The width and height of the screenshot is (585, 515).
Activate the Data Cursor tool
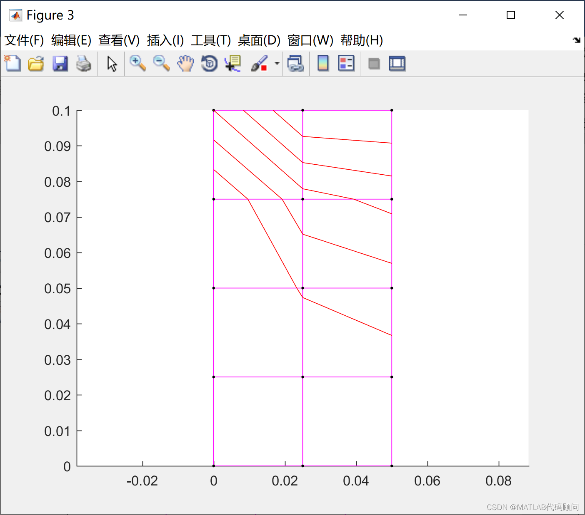point(232,63)
